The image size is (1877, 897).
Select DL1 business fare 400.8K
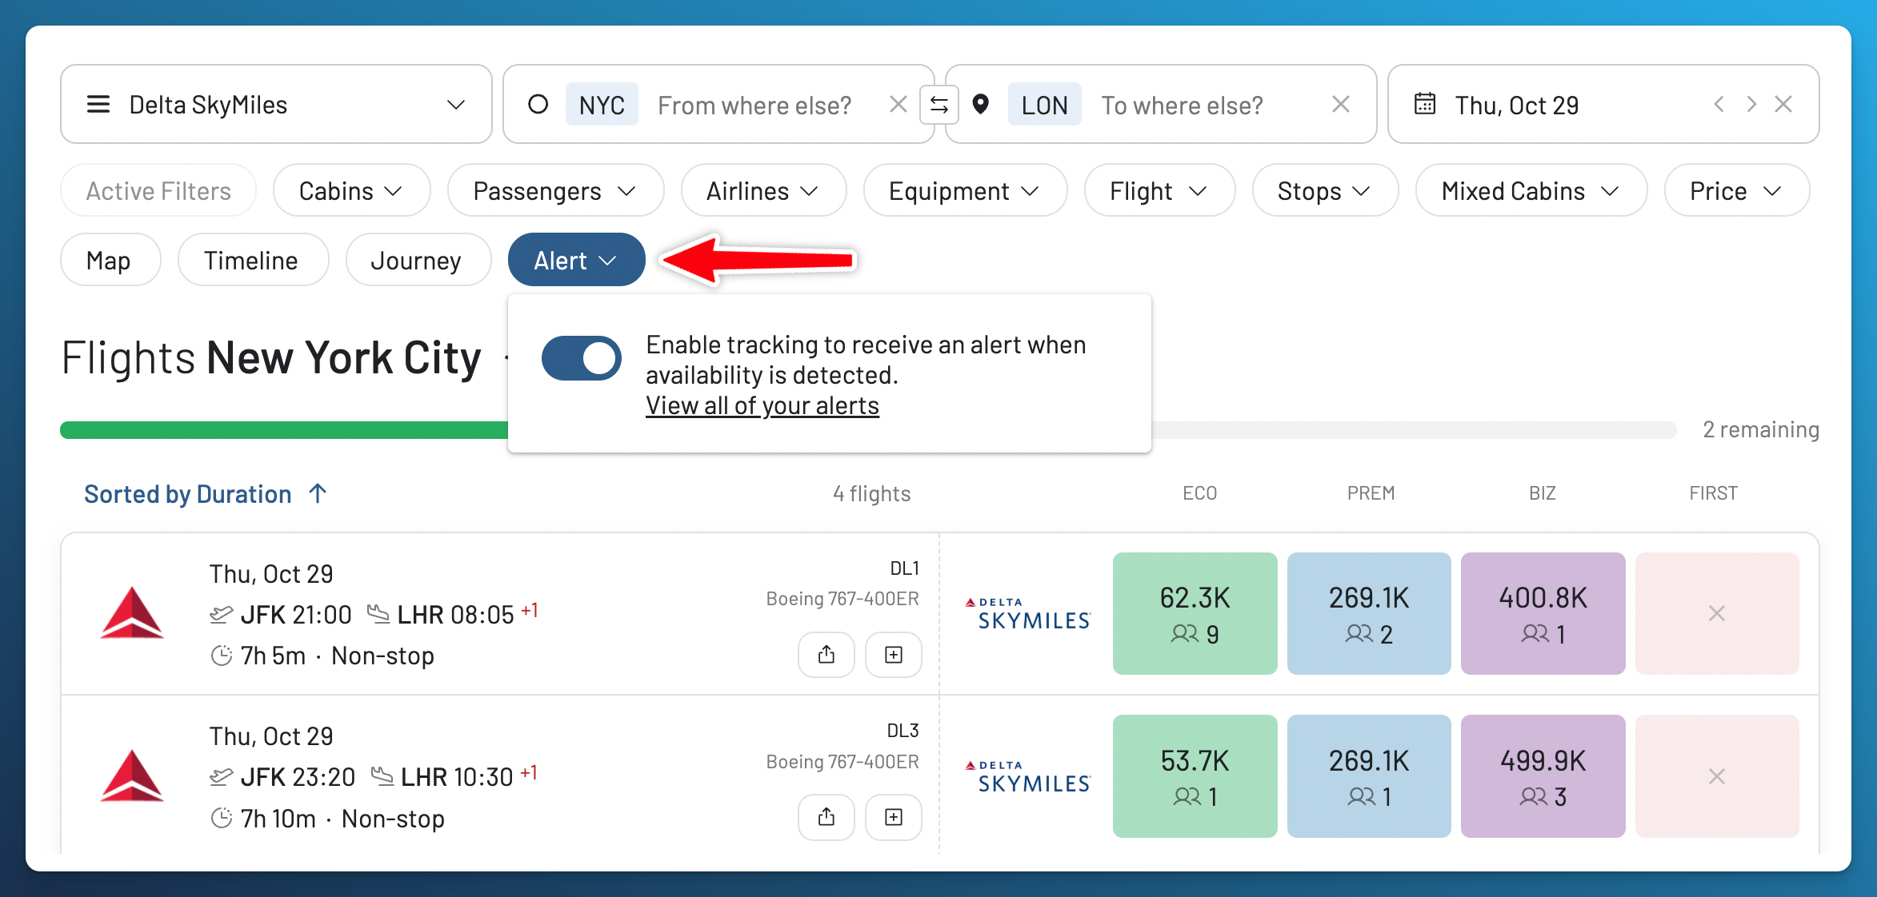coord(1543,613)
